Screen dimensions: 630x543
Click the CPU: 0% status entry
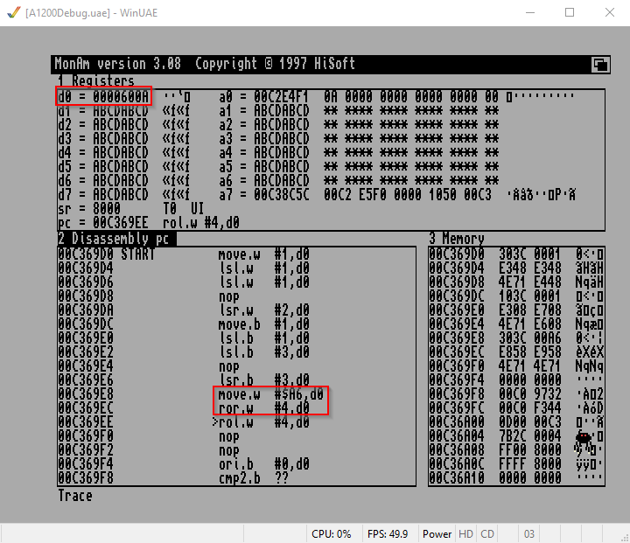(x=331, y=533)
